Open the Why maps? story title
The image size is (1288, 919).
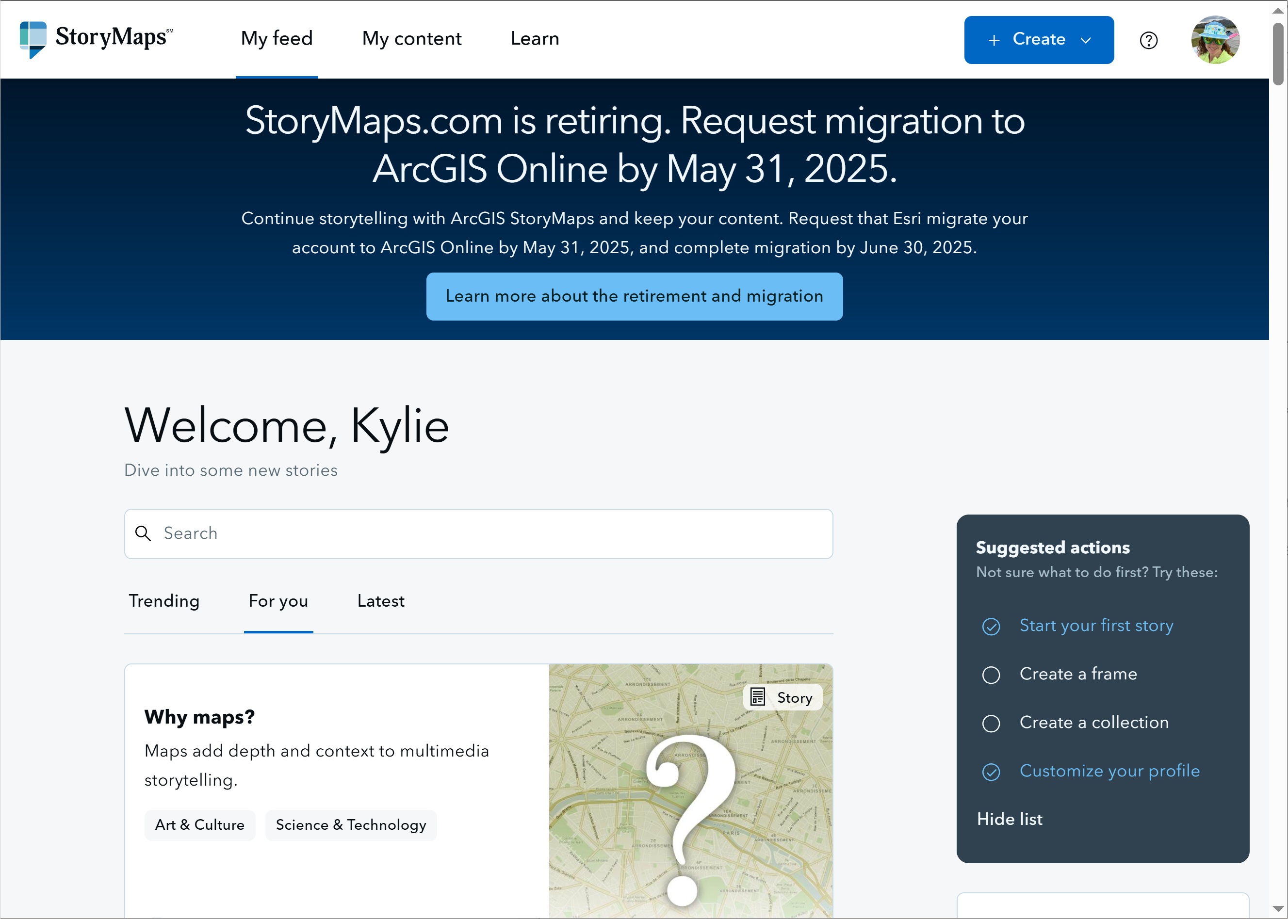coord(200,717)
